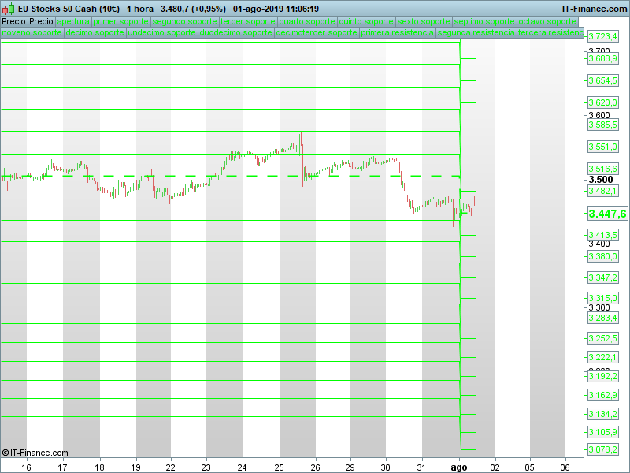Click the 3.516,6 price level tag
The height and width of the screenshot is (473, 630).
point(602,169)
